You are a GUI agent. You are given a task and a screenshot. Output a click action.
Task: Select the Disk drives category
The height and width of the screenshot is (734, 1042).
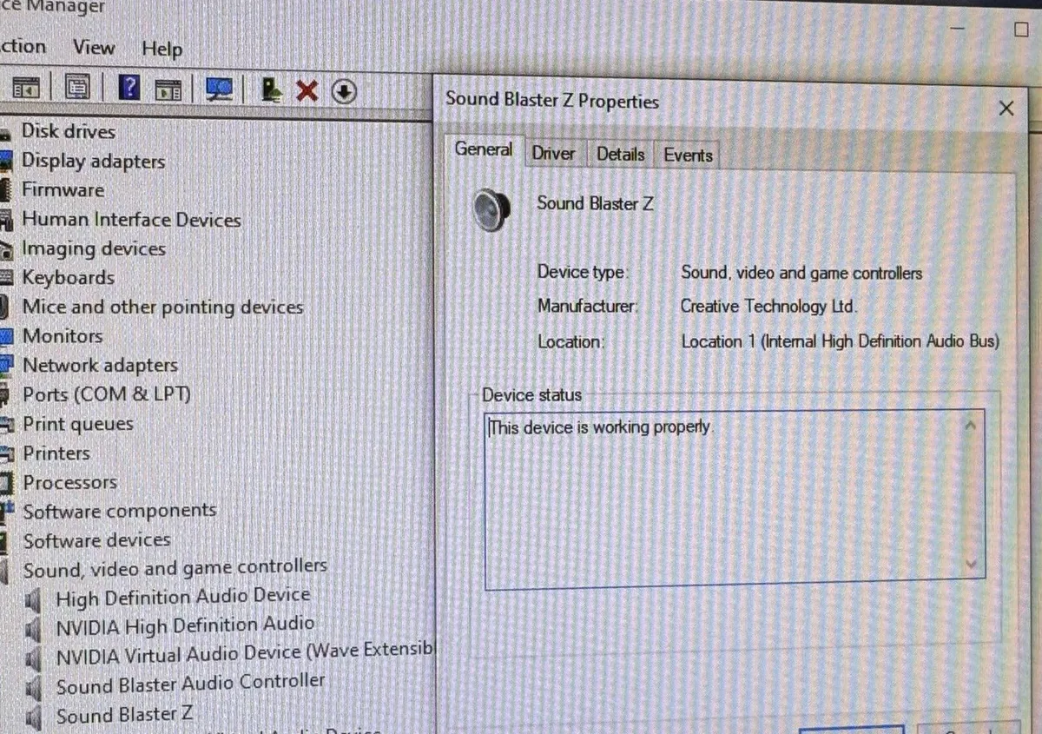(x=69, y=131)
